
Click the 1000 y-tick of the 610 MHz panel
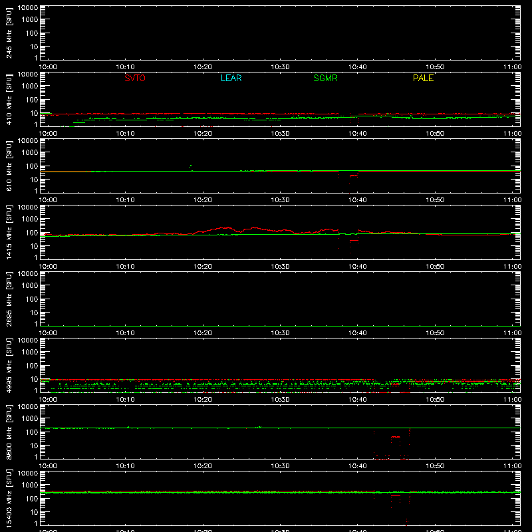pyautogui.click(x=30, y=152)
